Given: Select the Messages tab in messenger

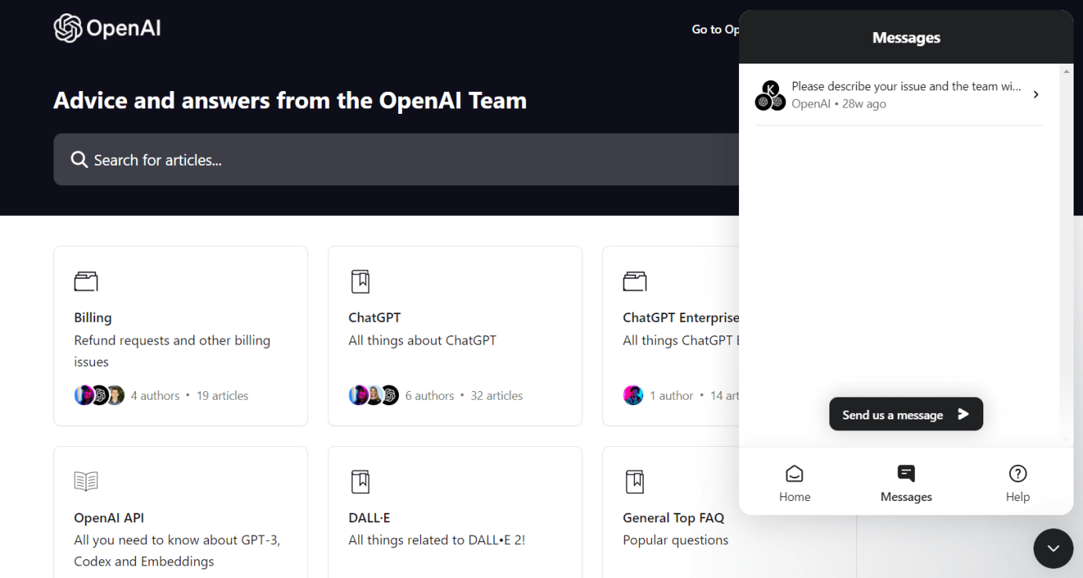Looking at the screenshot, I should [906, 483].
